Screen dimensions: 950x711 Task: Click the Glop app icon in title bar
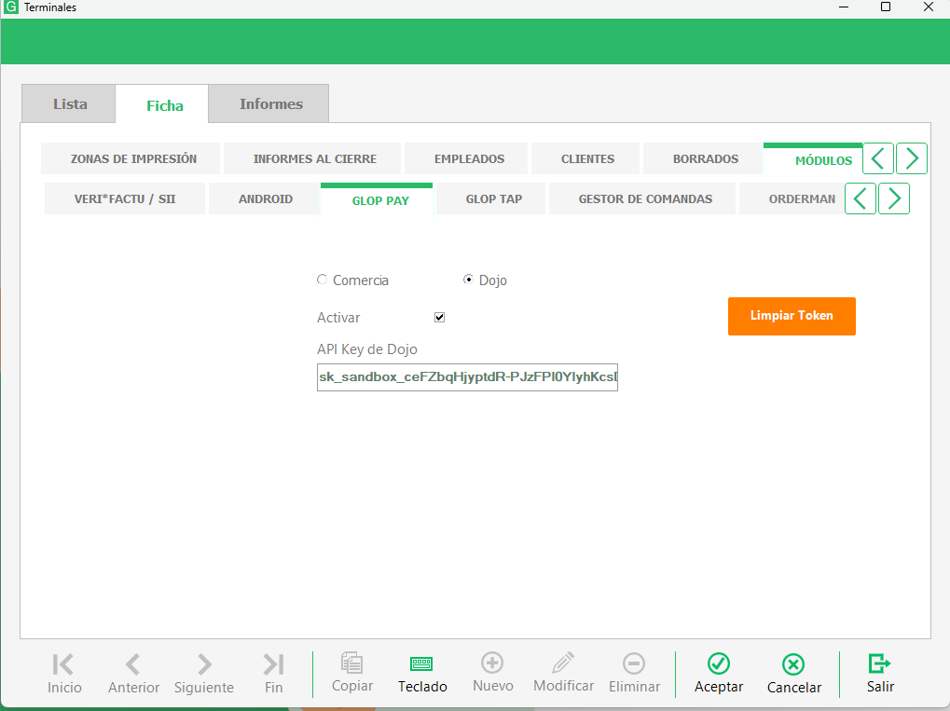[11, 7]
